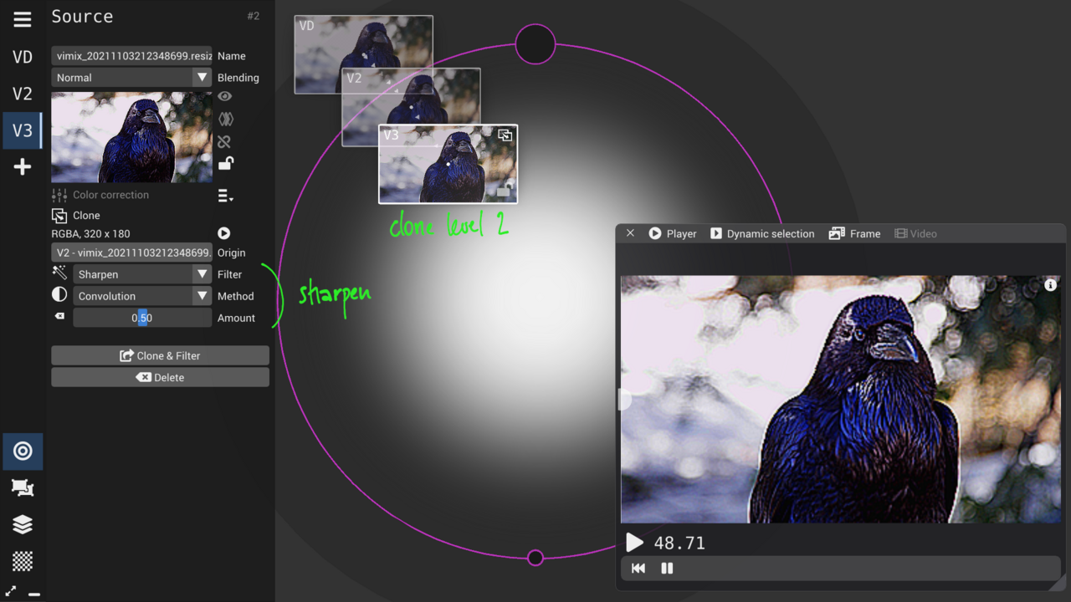Select the Mixing view target icon
The height and width of the screenshot is (602, 1071).
click(23, 451)
